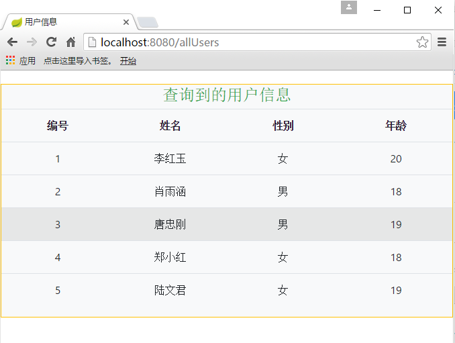Click the 姓名 column header

(170, 126)
